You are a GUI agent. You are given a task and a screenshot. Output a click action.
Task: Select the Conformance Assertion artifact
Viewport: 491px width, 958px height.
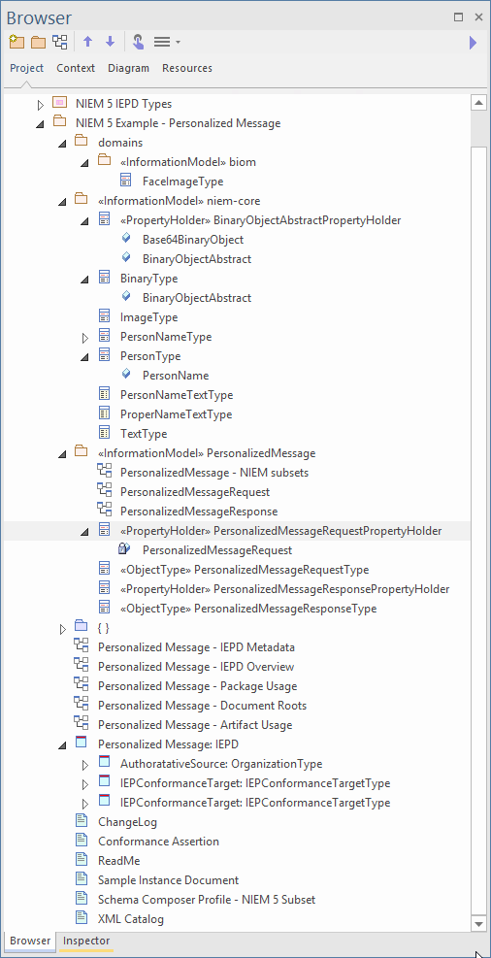(x=158, y=842)
